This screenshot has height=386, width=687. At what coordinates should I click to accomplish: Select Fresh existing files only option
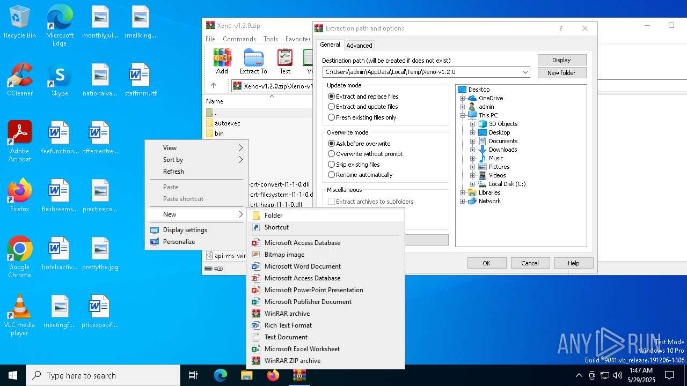362,117
